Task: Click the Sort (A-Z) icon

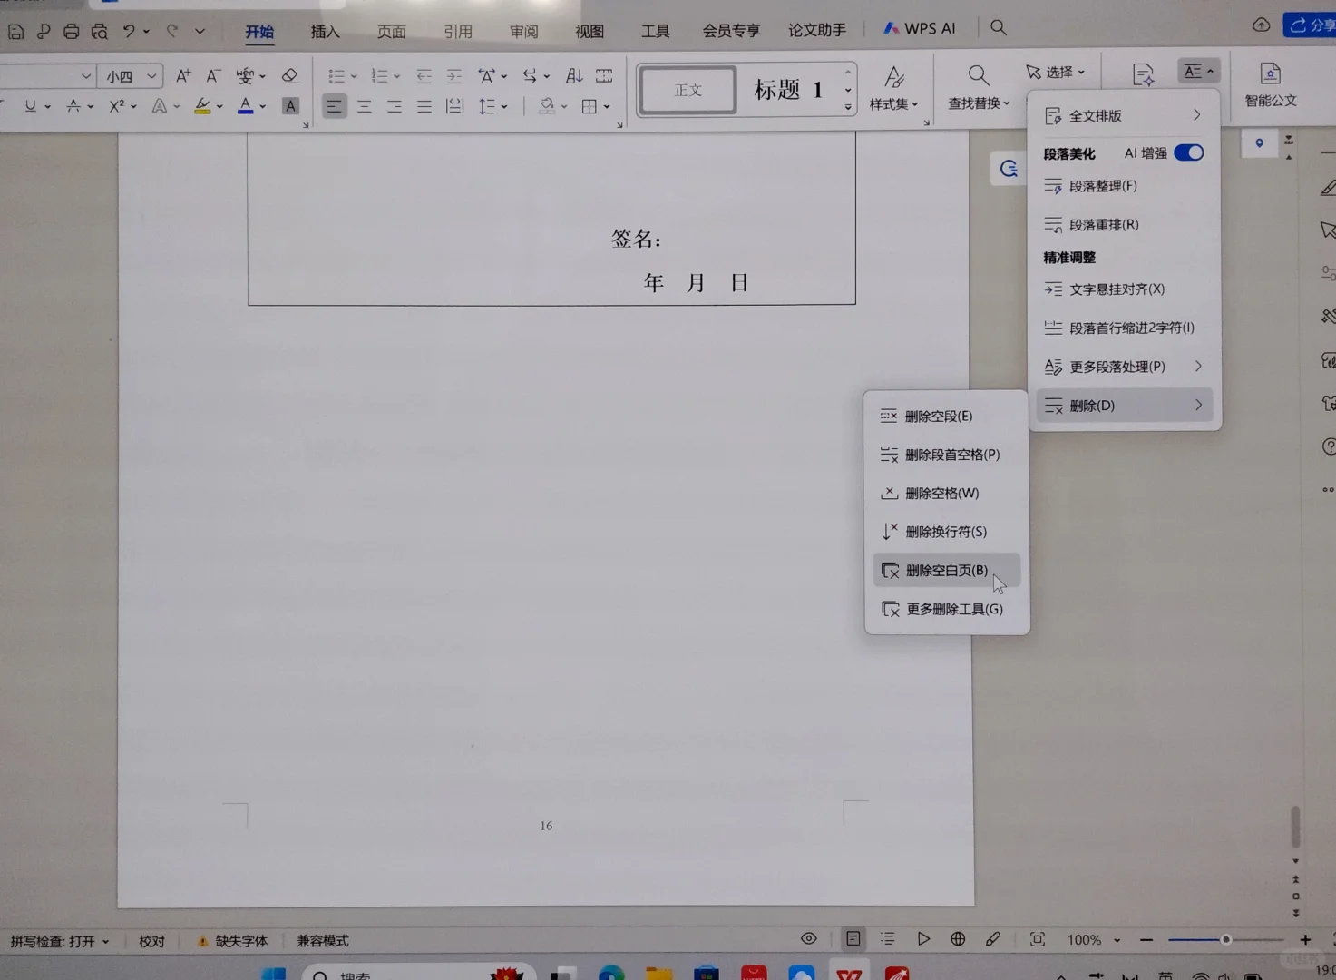Action: pos(574,76)
